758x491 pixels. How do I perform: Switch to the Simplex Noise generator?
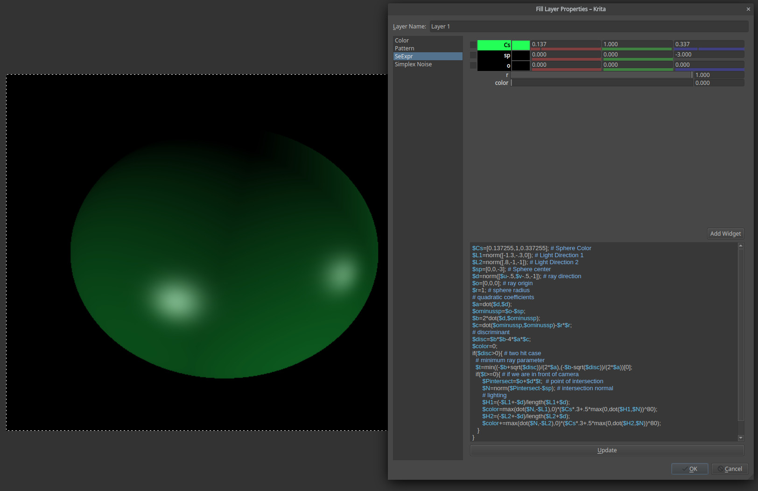tap(413, 64)
